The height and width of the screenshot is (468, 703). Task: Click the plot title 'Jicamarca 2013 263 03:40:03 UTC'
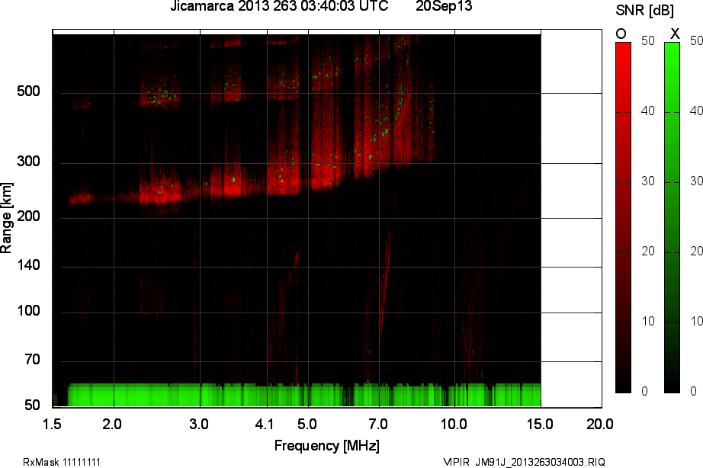279,6
